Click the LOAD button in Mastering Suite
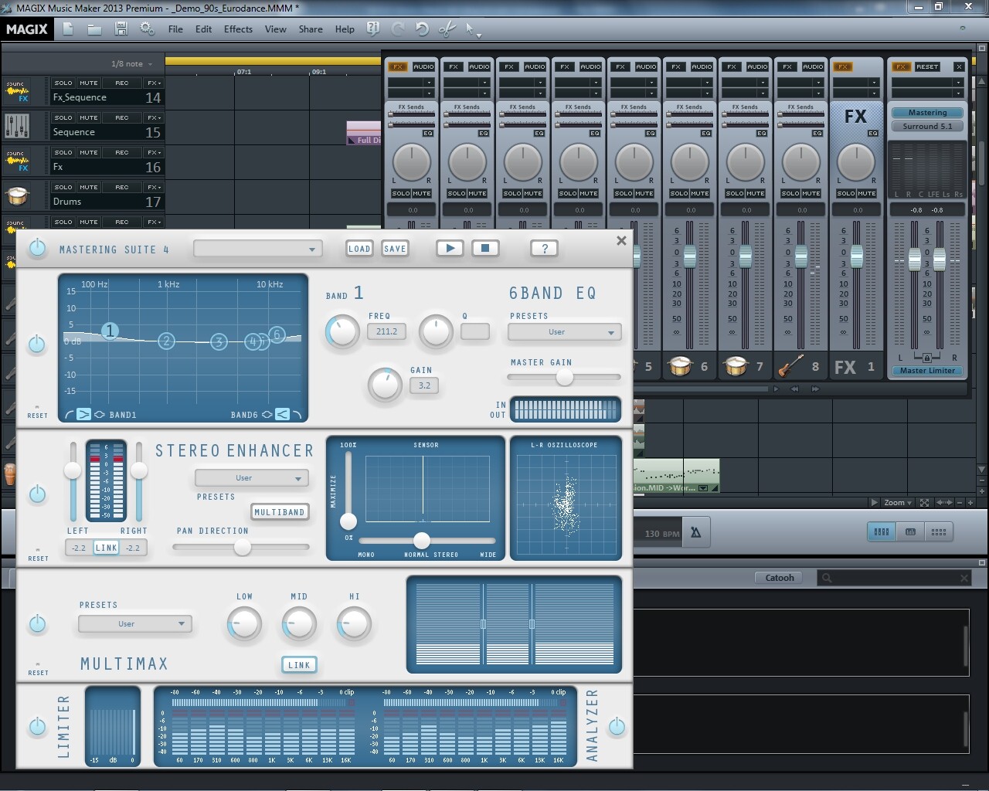Image resolution: width=989 pixels, height=791 pixels. pos(359,248)
